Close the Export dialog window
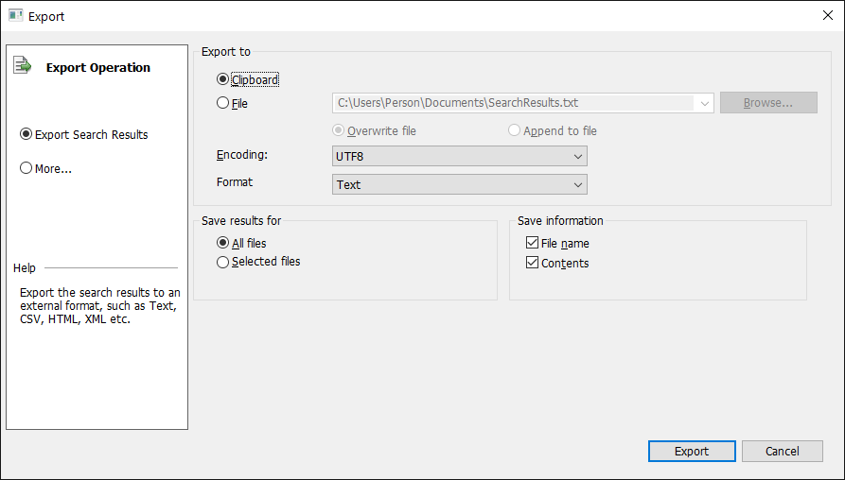845x480 pixels. tap(828, 16)
